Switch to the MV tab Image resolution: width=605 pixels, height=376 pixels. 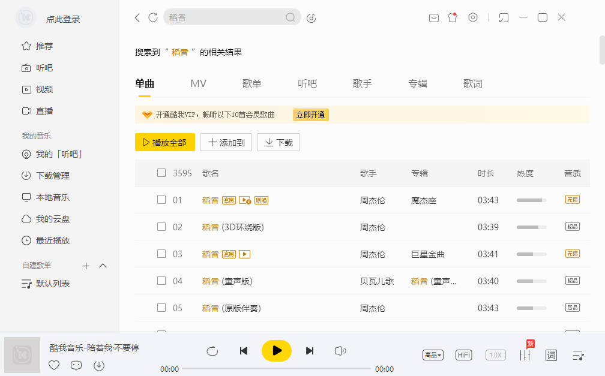198,84
